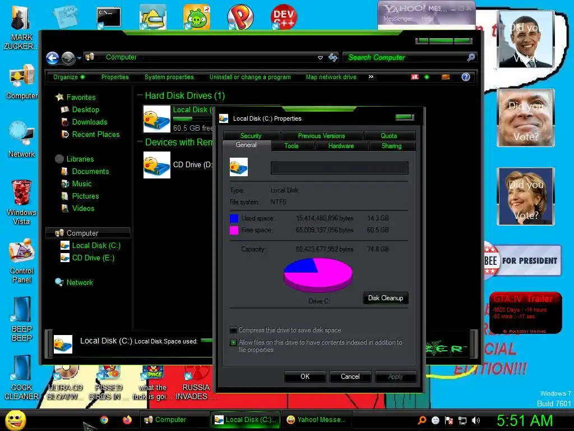The image size is (574, 431).
Task: Click the smiley Start button
Action: pyautogui.click(x=15, y=420)
